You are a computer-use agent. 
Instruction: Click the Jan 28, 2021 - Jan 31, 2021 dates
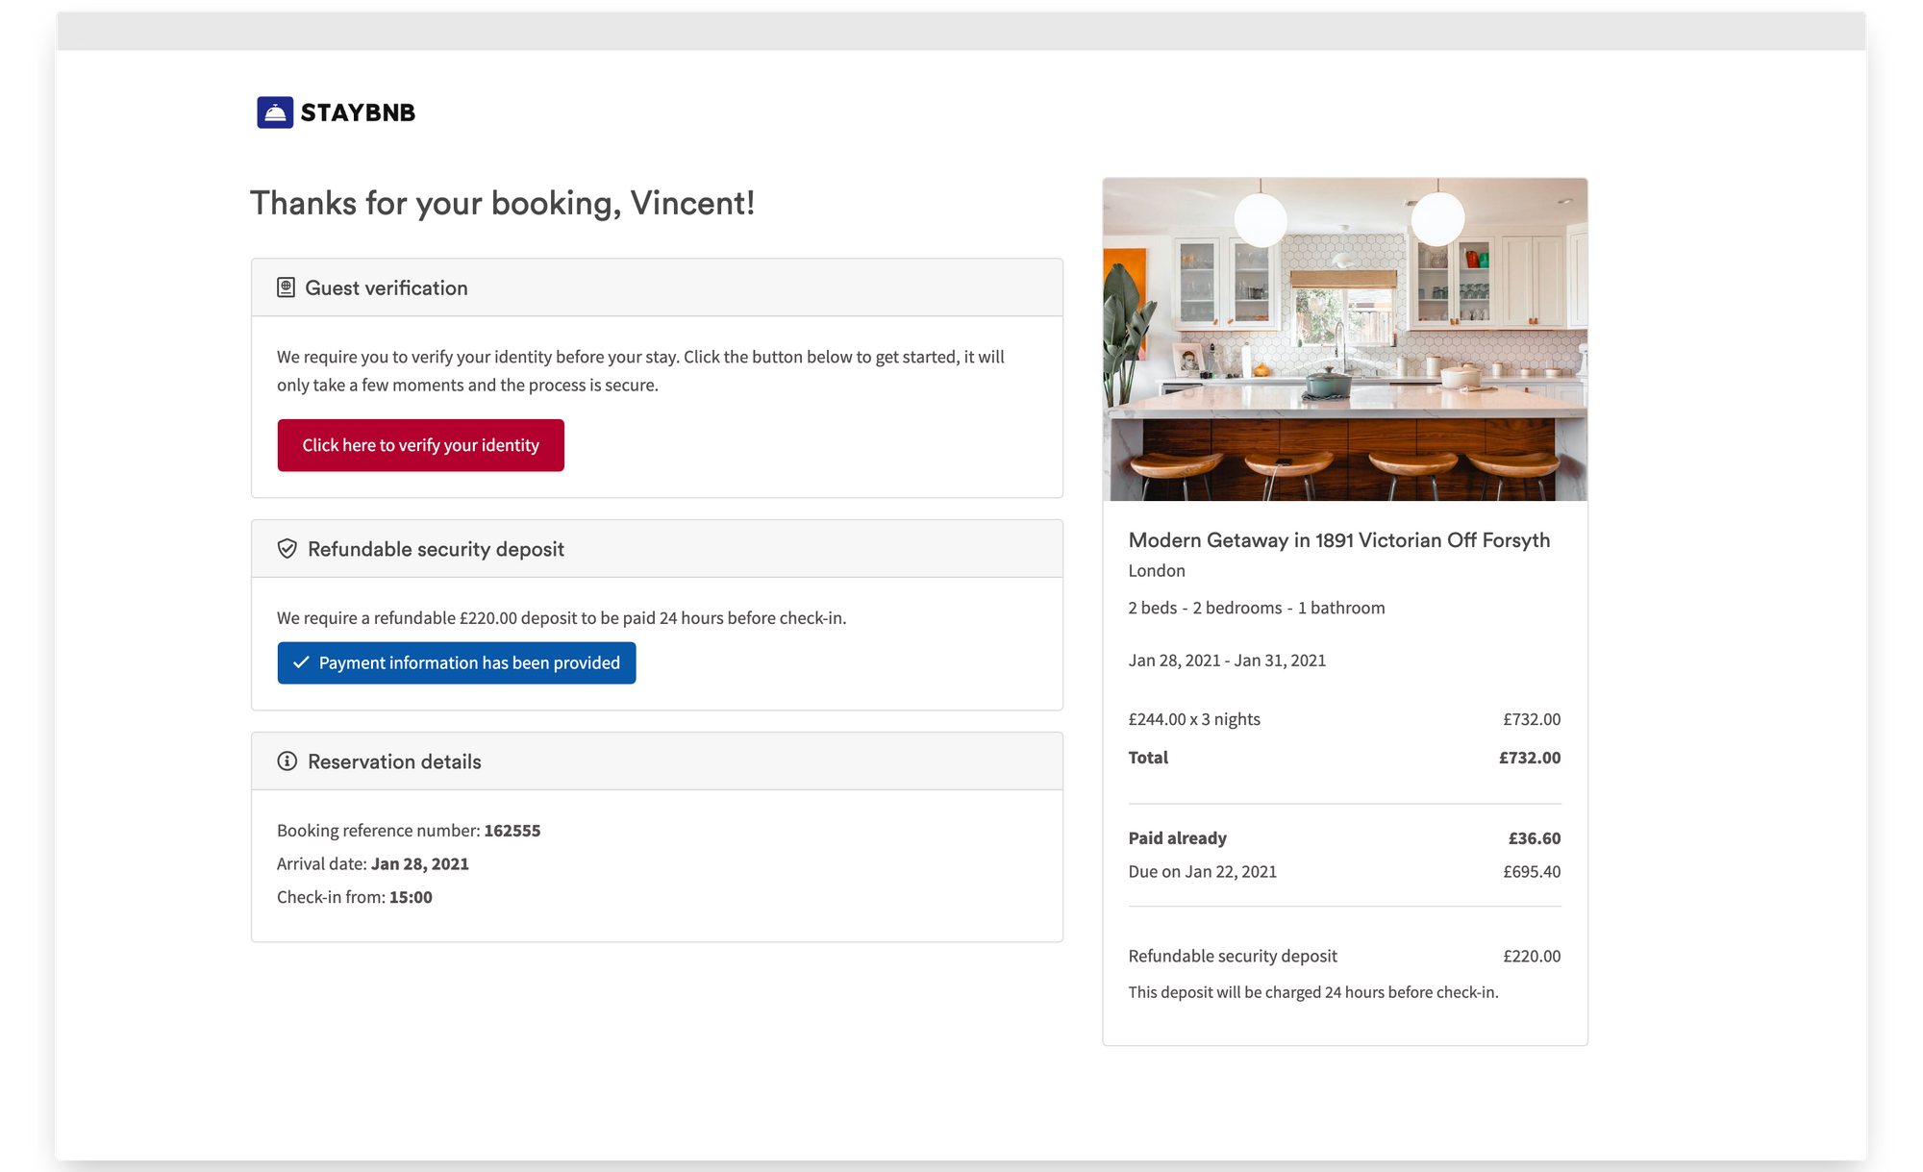coord(1227,661)
